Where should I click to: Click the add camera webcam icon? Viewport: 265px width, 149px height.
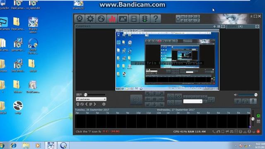coord(79,18)
